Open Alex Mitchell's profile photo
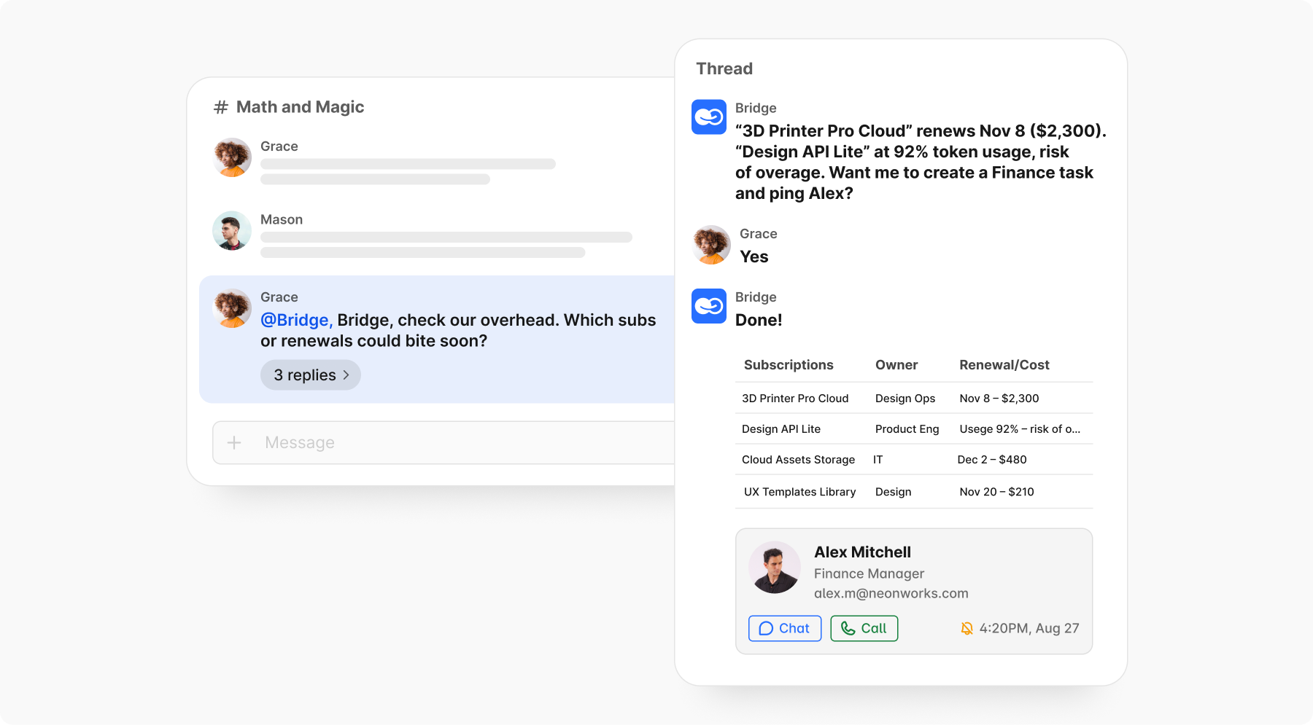Viewport: 1313px width, 725px height. pos(774,567)
